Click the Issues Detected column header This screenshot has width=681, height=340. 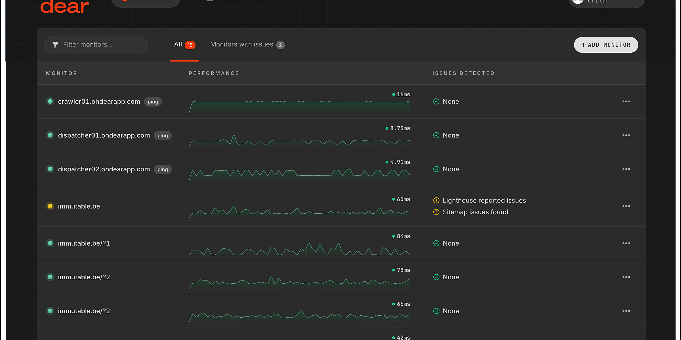[463, 73]
